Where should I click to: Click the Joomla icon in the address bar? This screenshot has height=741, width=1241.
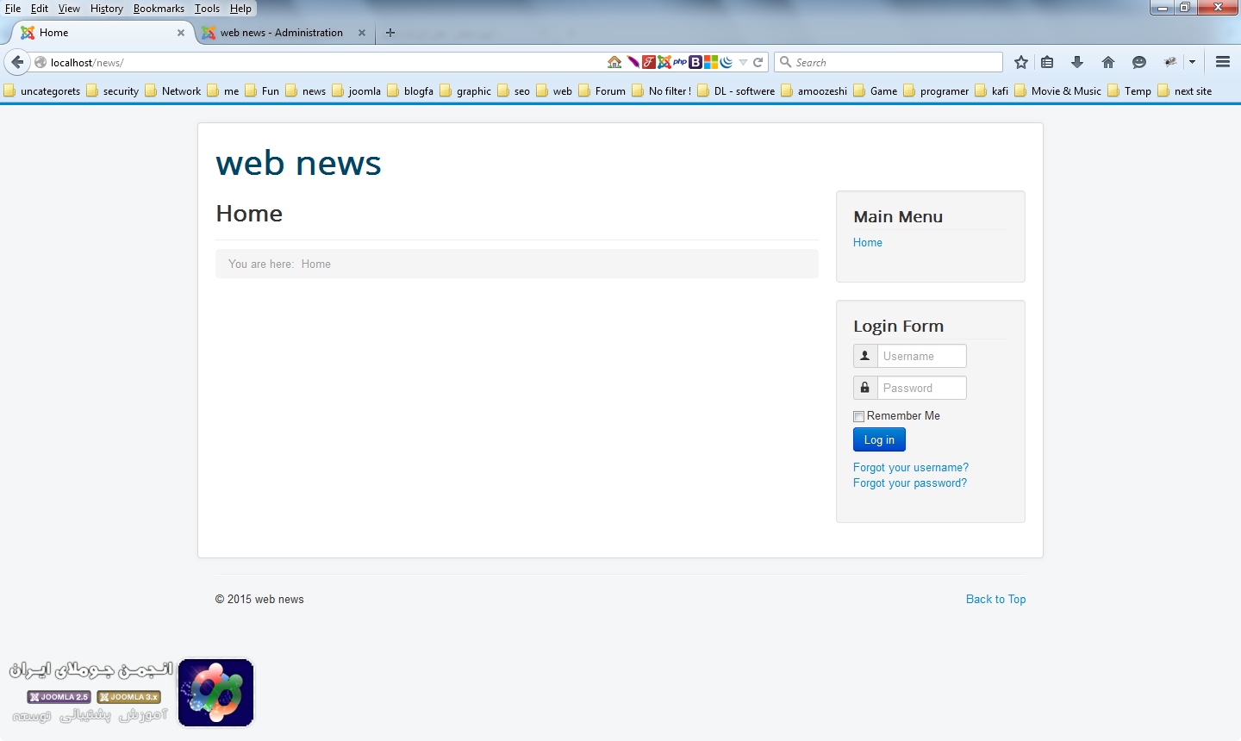[x=664, y=62]
